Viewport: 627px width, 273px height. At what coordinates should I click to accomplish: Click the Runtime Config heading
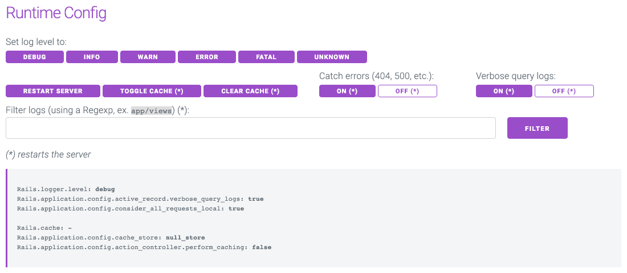coord(56,13)
